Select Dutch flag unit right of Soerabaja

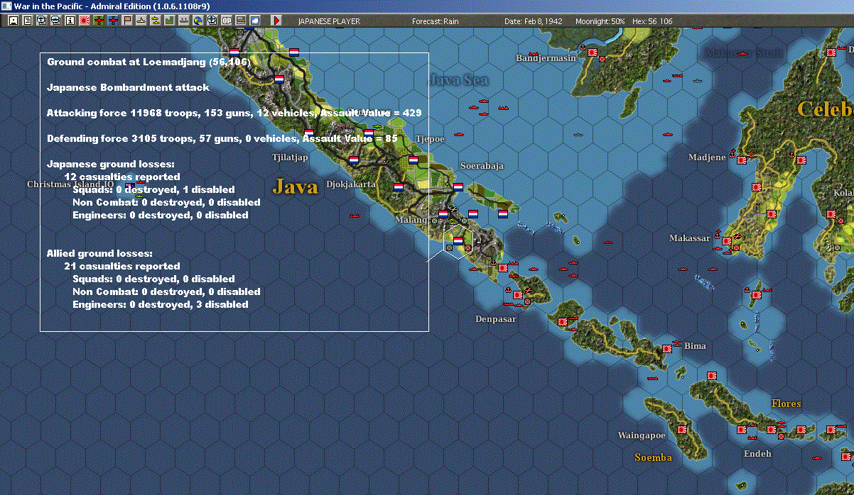click(x=502, y=213)
